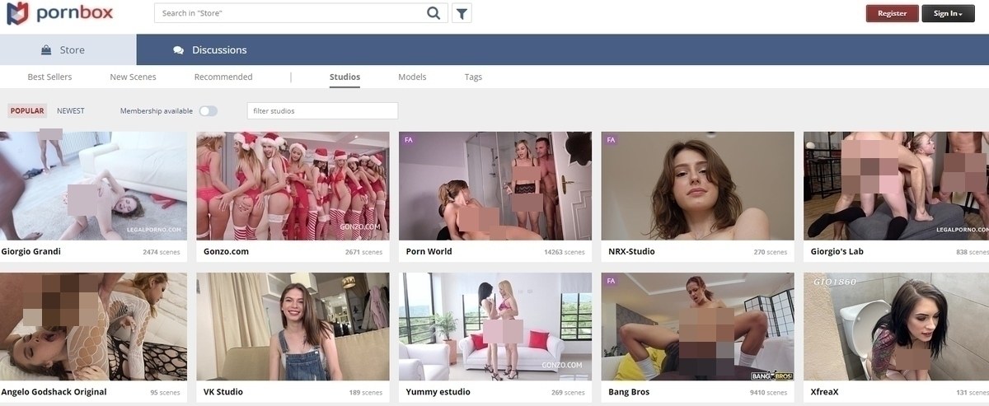This screenshot has width=989, height=406.
Task: Open the Recommended section
Action: tap(223, 77)
